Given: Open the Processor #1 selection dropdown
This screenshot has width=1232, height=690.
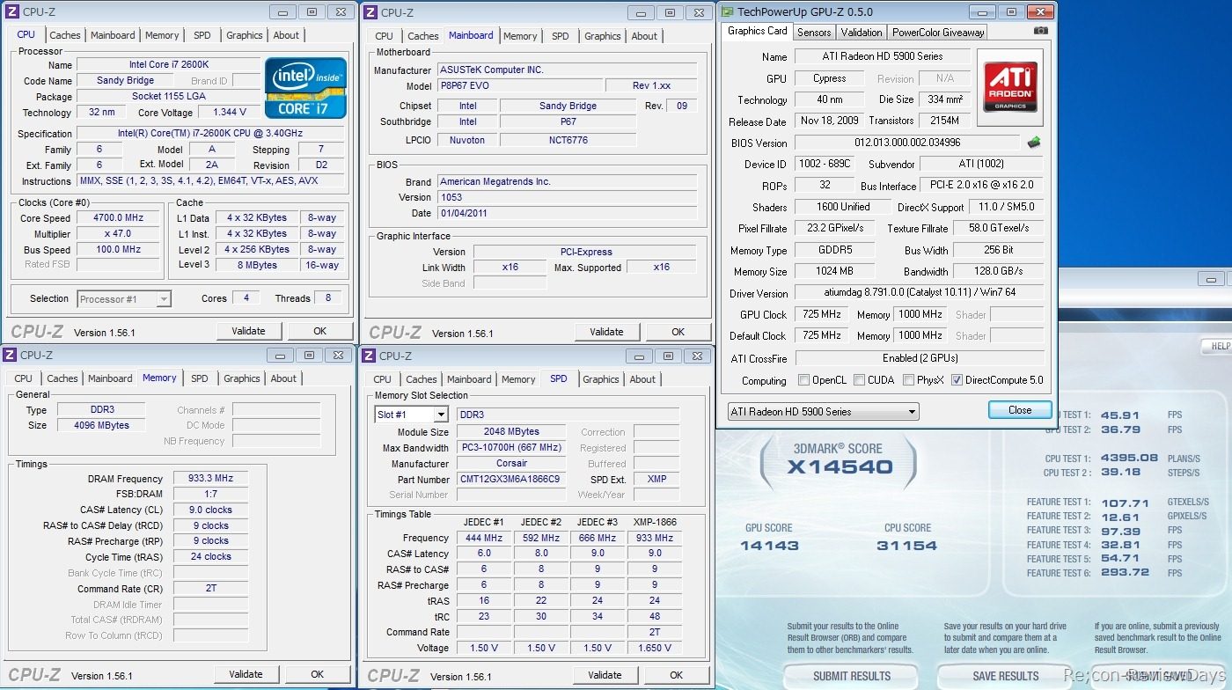Looking at the screenshot, I should click(x=124, y=299).
